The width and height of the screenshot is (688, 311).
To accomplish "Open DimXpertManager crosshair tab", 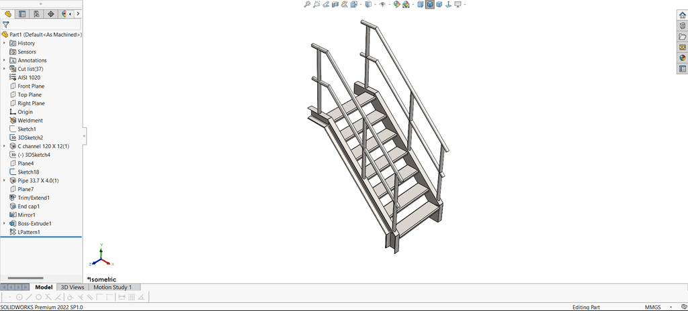I will pos(51,14).
